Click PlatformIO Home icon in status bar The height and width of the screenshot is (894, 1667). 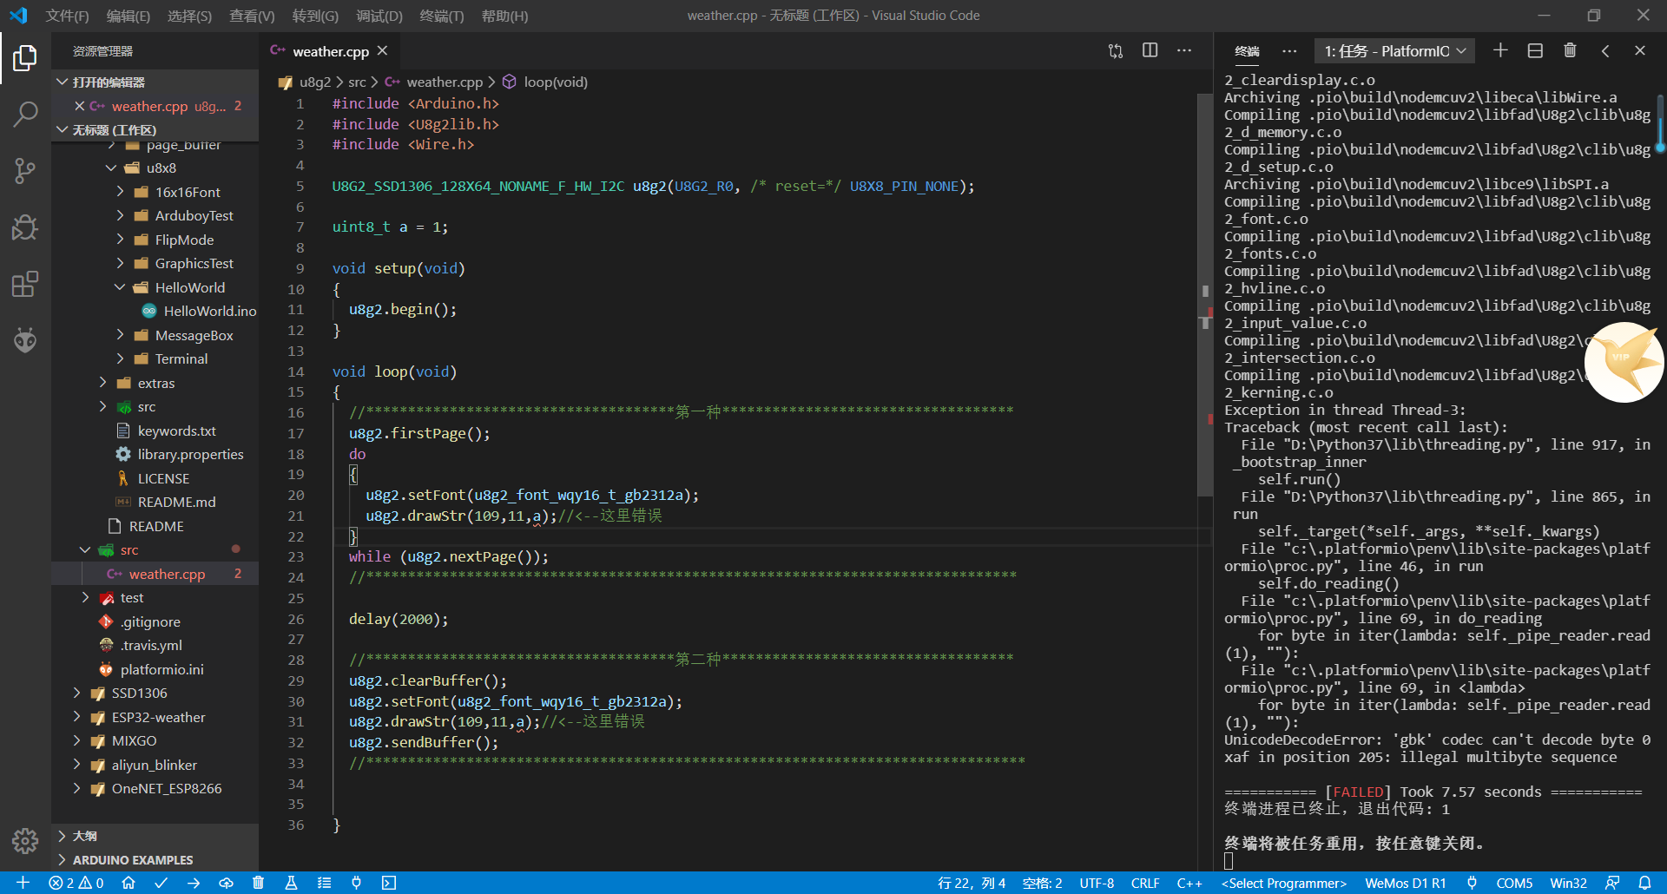(x=128, y=883)
